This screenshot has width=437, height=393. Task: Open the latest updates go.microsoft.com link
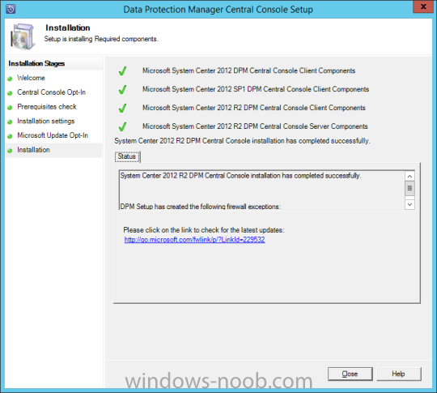[194, 240]
